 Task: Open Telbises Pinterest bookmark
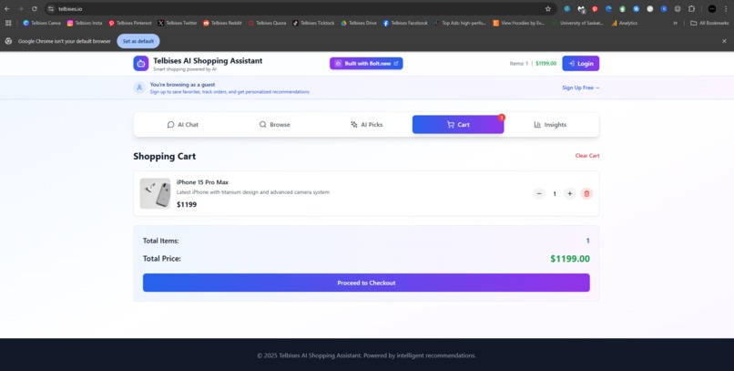tap(130, 23)
